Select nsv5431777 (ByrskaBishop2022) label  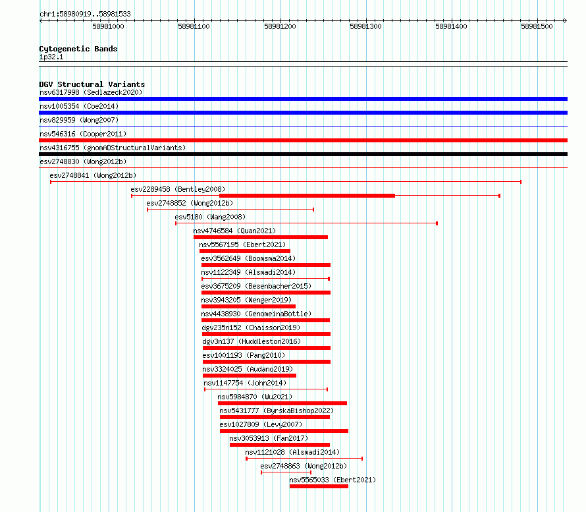pos(277,411)
